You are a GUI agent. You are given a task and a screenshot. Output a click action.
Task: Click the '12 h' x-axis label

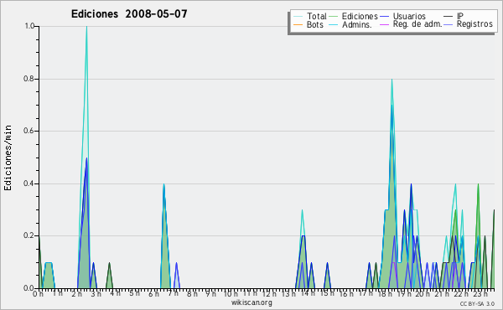click(x=269, y=294)
